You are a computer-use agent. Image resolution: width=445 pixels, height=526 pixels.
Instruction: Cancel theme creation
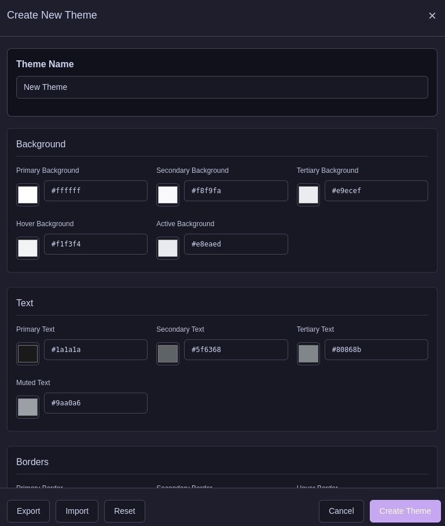[x=341, y=511]
